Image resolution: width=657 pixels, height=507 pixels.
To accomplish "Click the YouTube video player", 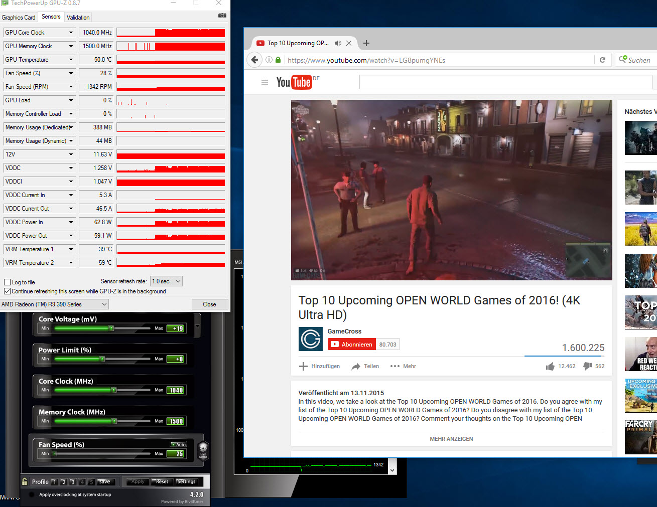I will (x=452, y=190).
